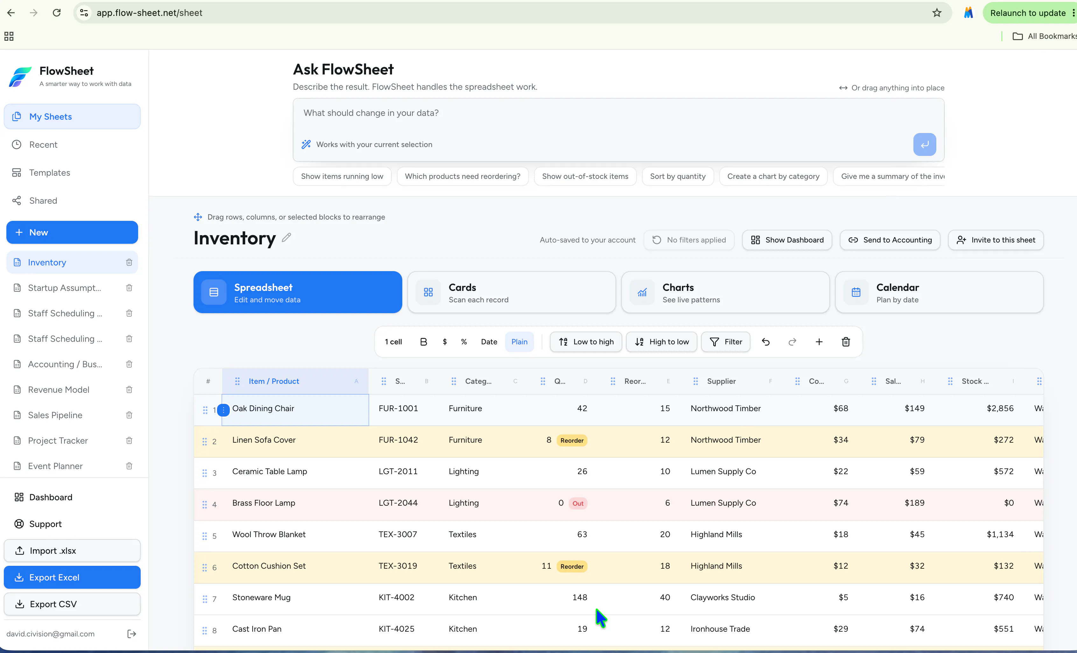This screenshot has height=653, width=1077.
Task: Delete the Revenue Model sheet via trash icon
Action: (129, 390)
